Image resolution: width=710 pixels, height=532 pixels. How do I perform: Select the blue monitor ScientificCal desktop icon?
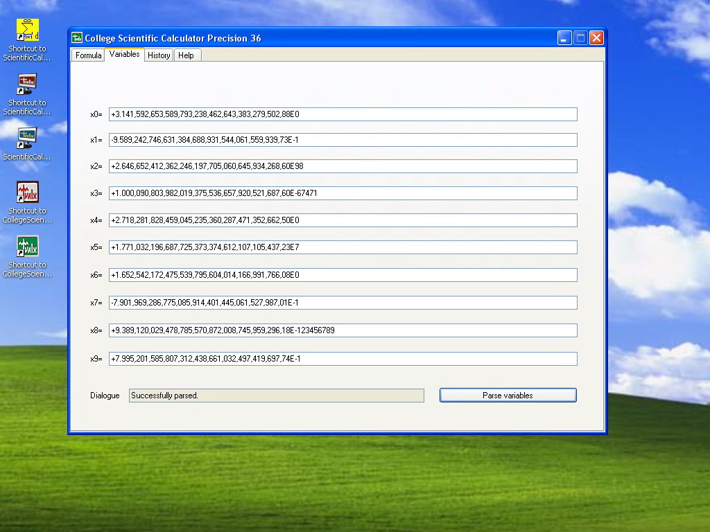point(27,138)
